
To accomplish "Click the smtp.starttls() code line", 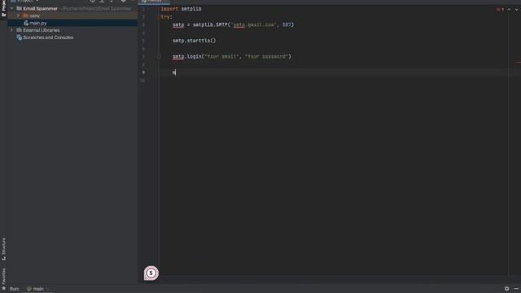I will [194, 41].
